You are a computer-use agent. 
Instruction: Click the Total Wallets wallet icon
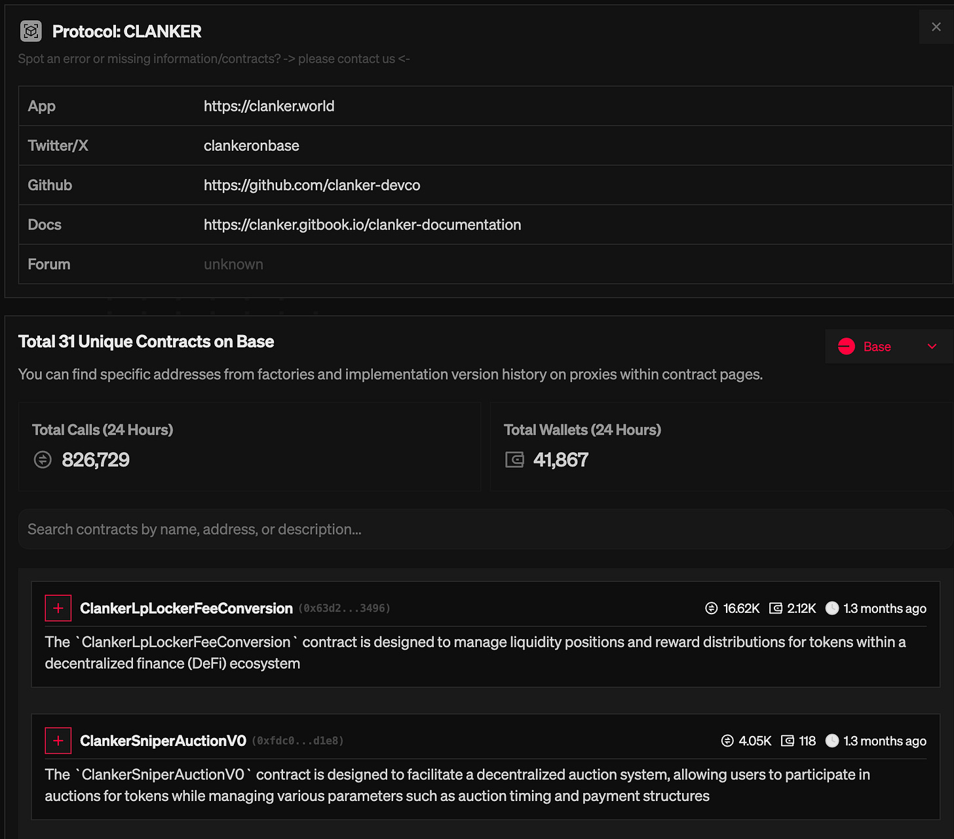pos(514,459)
